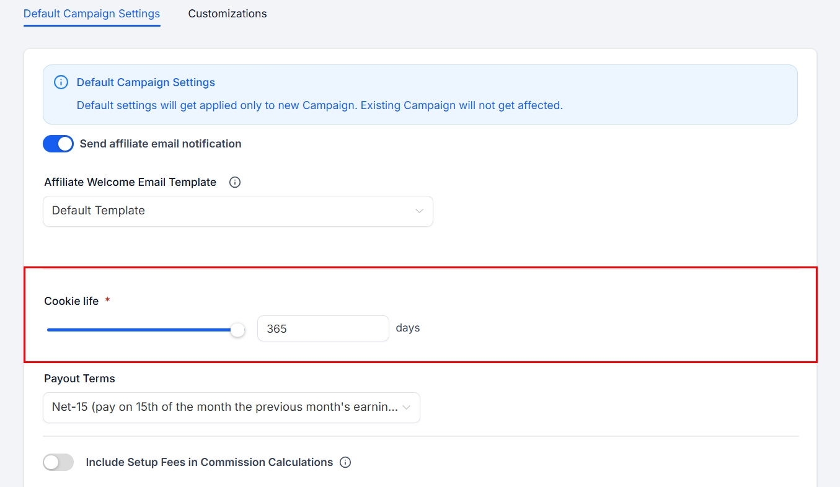Click the Include Setup Fees label text
The image size is (840, 487).
pos(209,462)
